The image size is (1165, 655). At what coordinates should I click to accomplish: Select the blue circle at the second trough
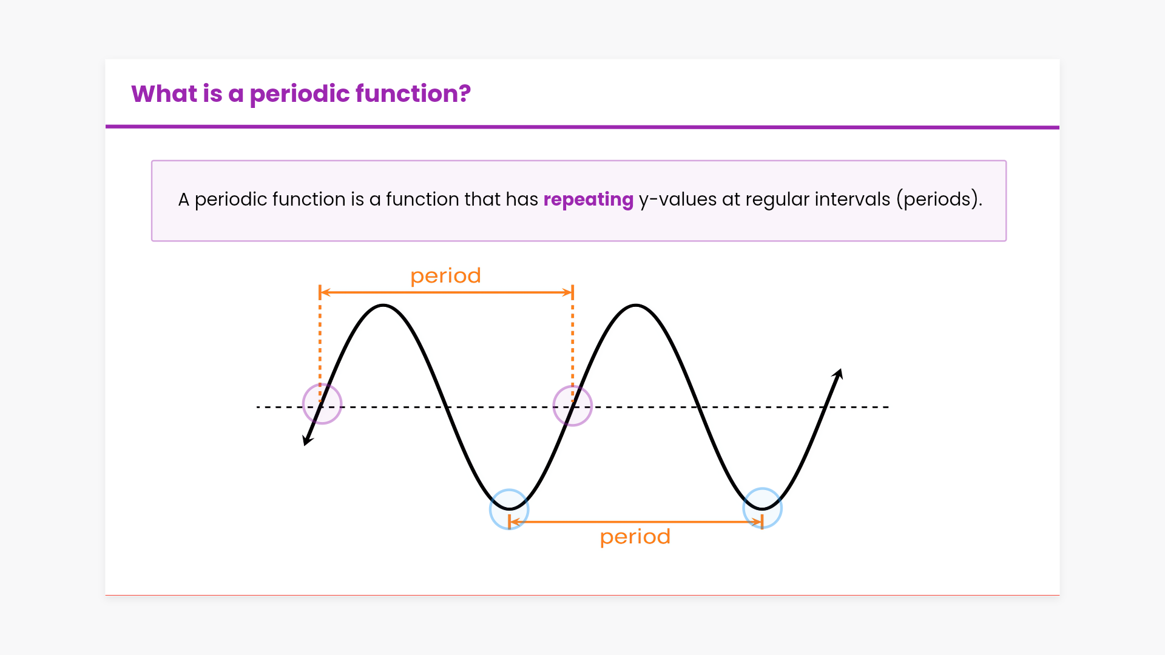tap(762, 508)
